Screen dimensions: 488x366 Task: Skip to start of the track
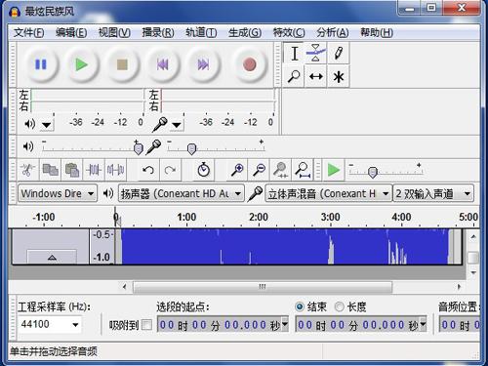(163, 64)
